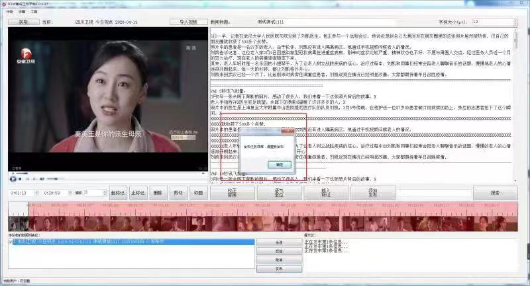Click the 起标记 start mark button
The width and height of the screenshot is (530, 286).
point(117,193)
